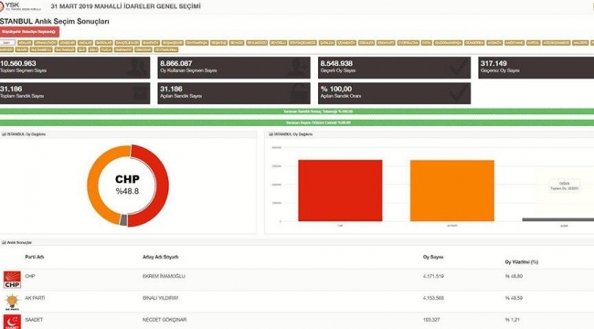Click the İSTANBUL Anlık Seçim Sonuçları heading

[x=55, y=22]
